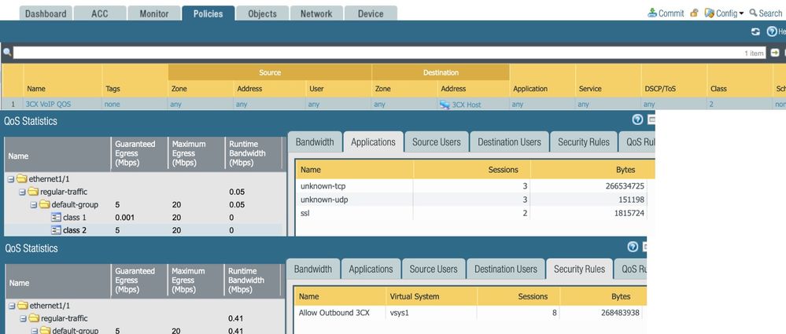Open the Dashboard tab

tap(46, 13)
